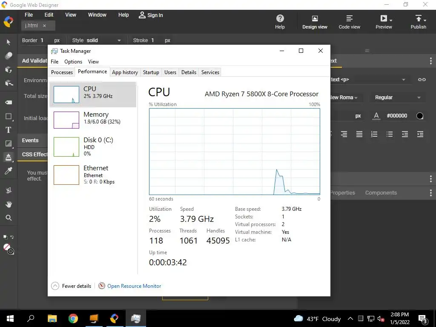Click the hyperlink chain icon in Text panel

point(422,80)
